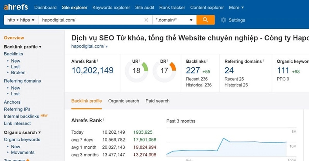The width and height of the screenshot is (309, 161).
Task: Collapse the Backlink profile sidebar section
Action: pos(23,47)
